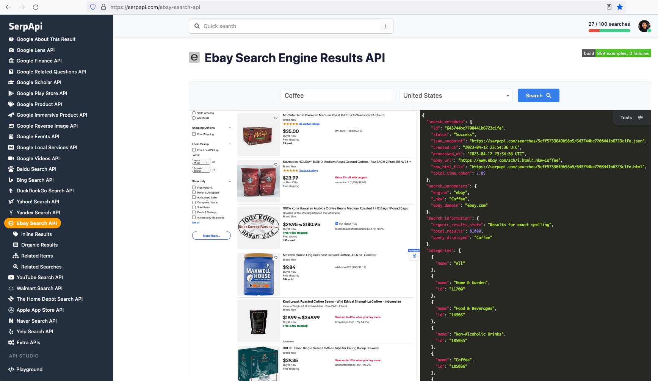
Task: Open the Related Searches subsection
Action: 41,267
